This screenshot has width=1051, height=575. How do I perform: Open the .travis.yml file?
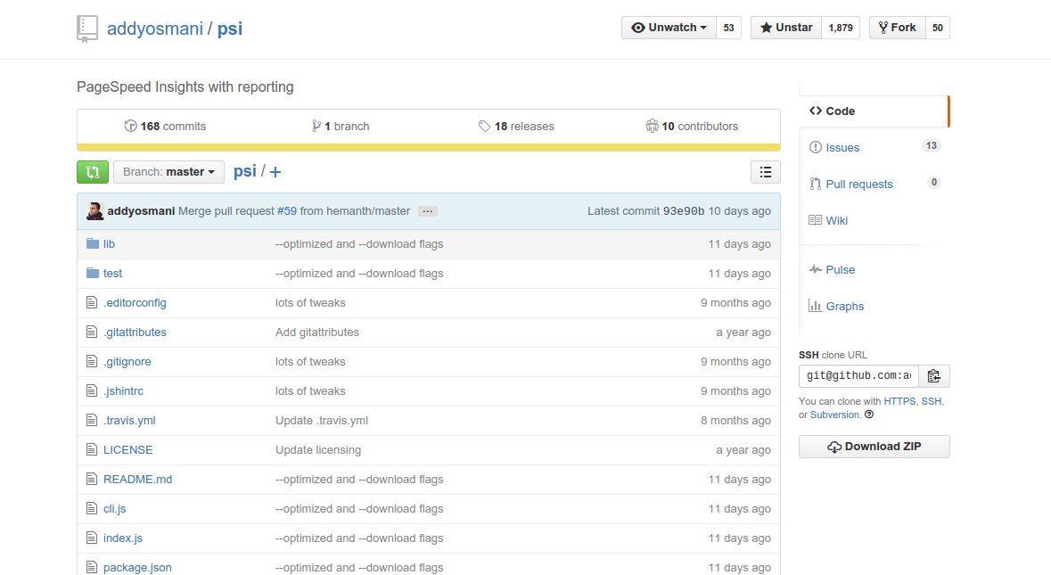(129, 421)
